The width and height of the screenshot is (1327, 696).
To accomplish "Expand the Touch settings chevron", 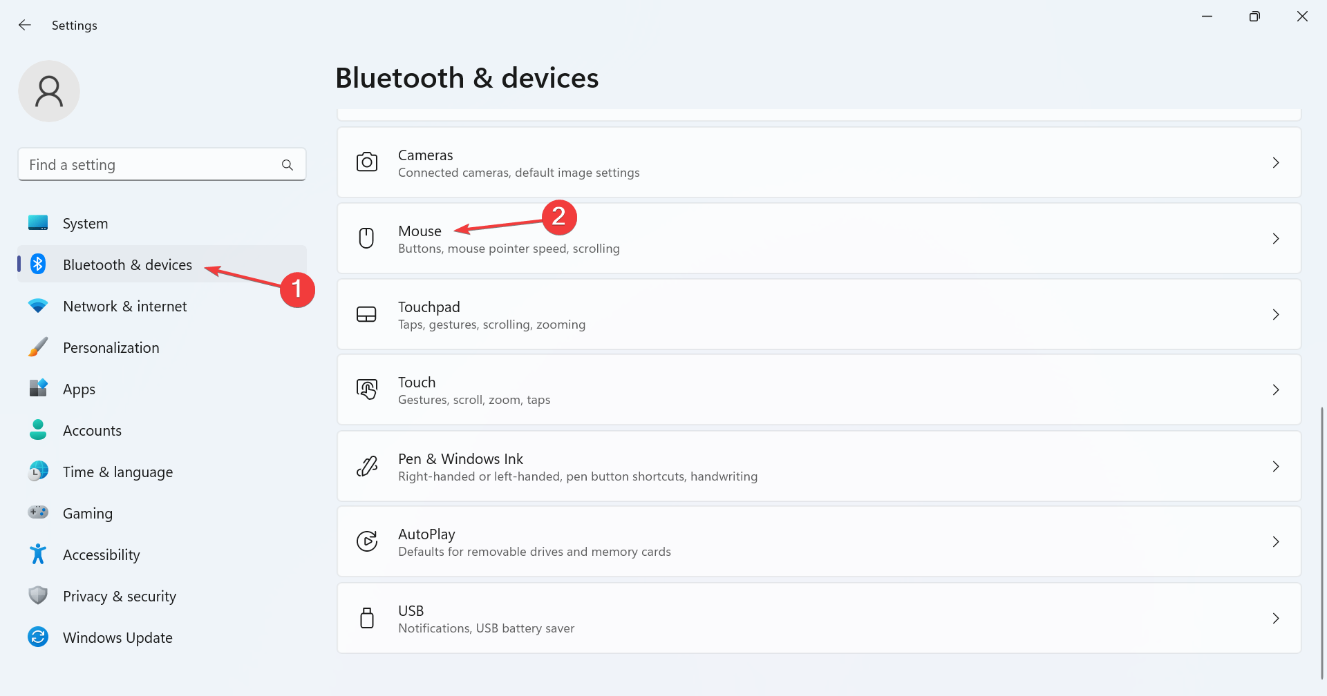I will pyautogui.click(x=1276, y=389).
